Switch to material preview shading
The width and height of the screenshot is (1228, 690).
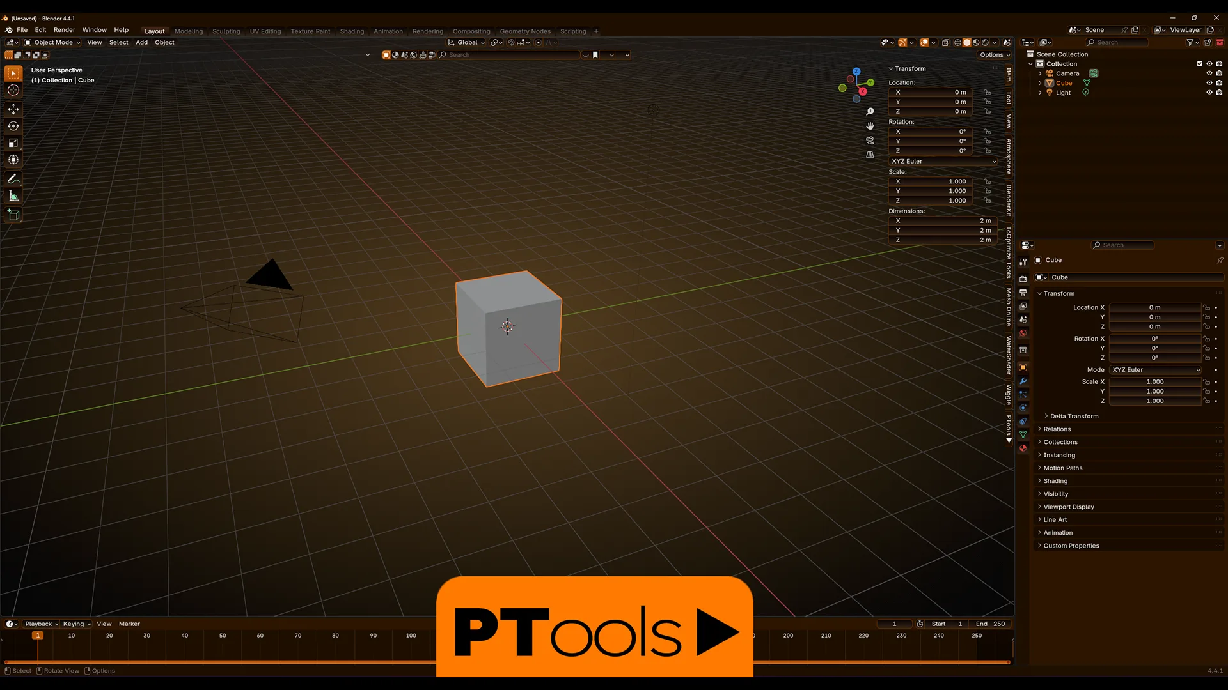coord(976,43)
